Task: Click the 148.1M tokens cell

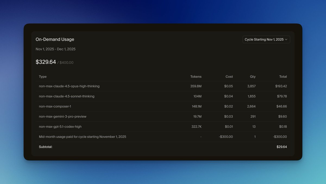Action: [197, 106]
